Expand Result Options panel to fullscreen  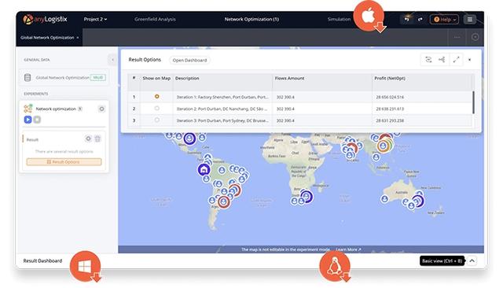[456, 60]
